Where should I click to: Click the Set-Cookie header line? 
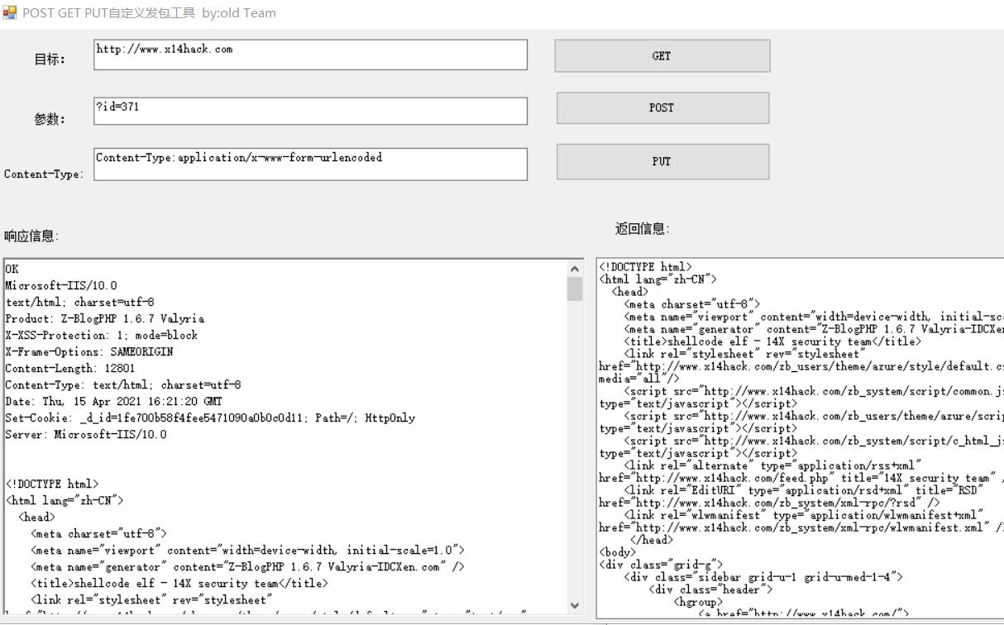[210, 417]
